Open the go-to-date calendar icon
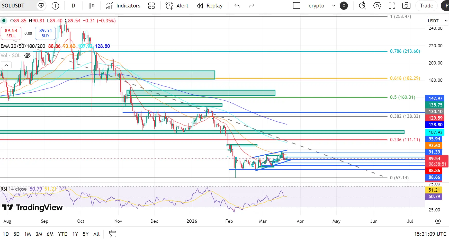The height and width of the screenshot is (240, 449). coord(112,234)
